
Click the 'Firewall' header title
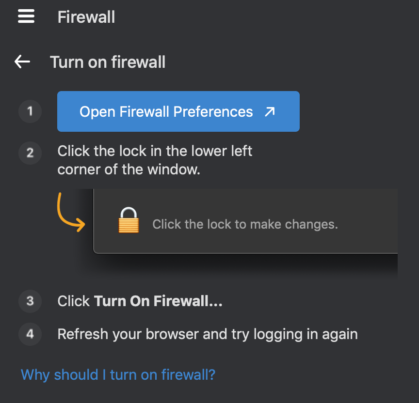click(86, 17)
